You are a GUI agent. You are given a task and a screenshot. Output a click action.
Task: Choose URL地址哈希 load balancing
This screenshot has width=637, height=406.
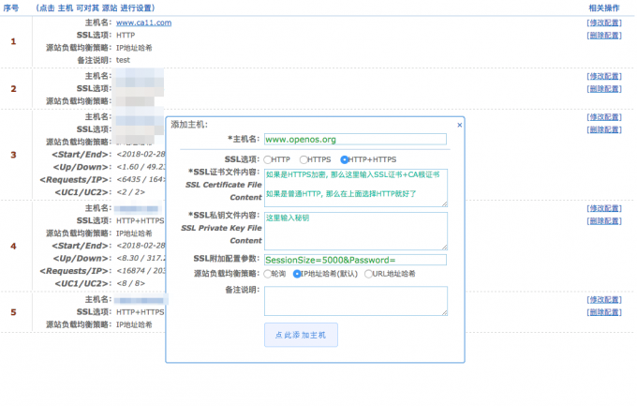point(368,274)
